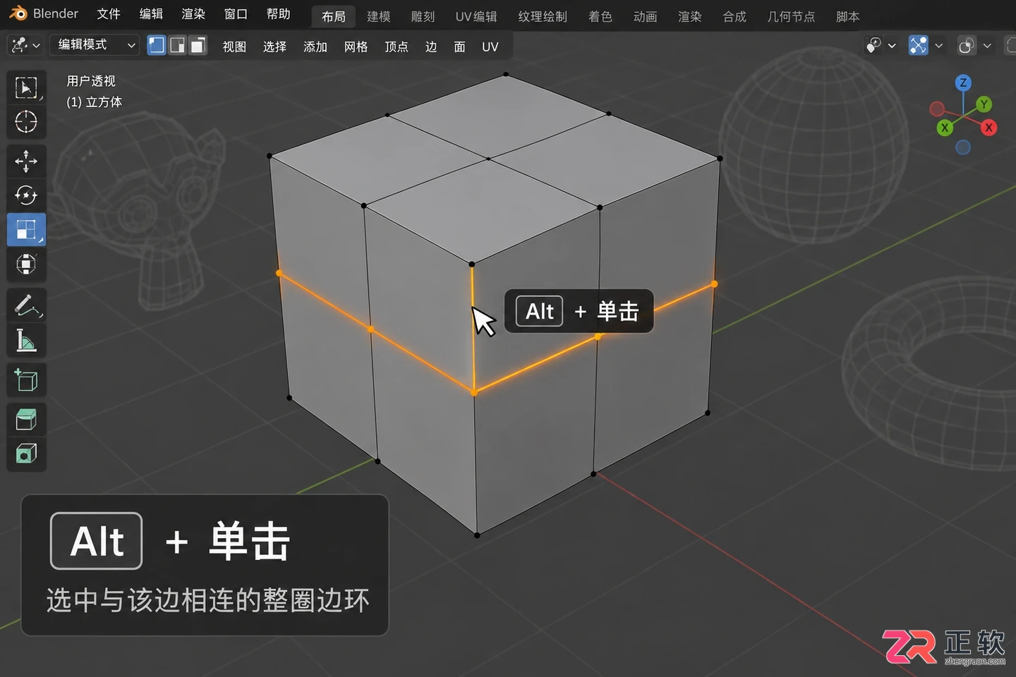Activate the Measure tool
The height and width of the screenshot is (677, 1016).
pos(26,341)
